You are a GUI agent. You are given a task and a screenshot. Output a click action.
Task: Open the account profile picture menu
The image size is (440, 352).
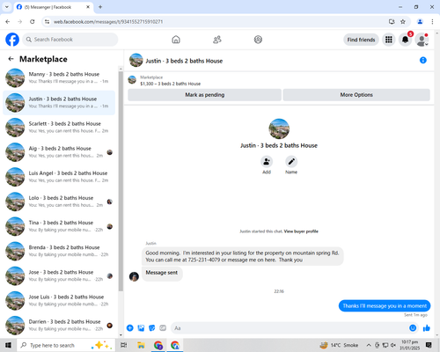[422, 40]
